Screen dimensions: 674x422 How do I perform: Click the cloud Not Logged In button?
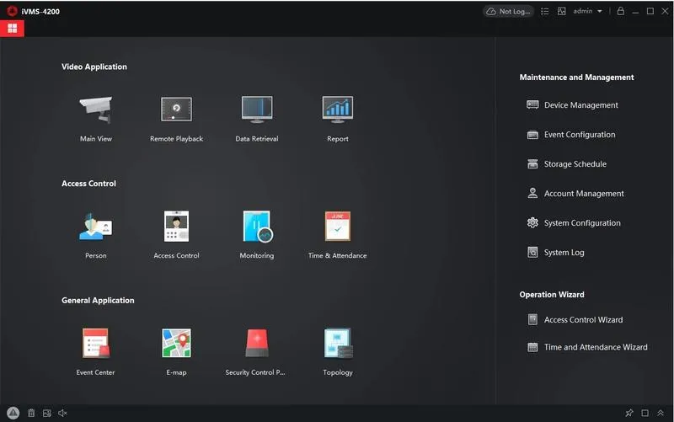pyautogui.click(x=509, y=11)
